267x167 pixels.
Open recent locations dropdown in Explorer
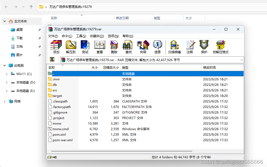tap(23, 7)
